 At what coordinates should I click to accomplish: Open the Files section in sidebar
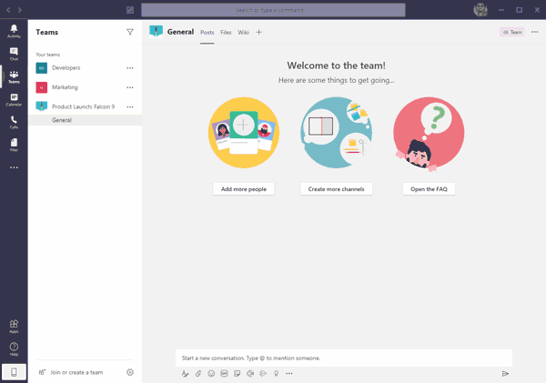pos(14,145)
